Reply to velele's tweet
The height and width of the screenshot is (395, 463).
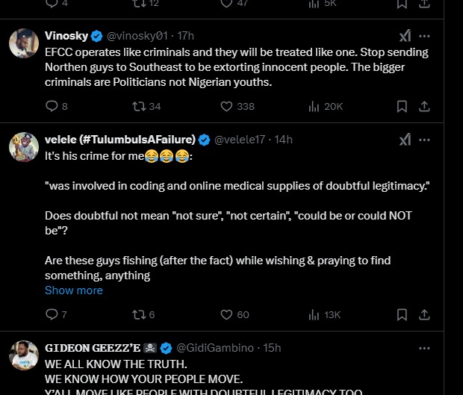click(52, 314)
